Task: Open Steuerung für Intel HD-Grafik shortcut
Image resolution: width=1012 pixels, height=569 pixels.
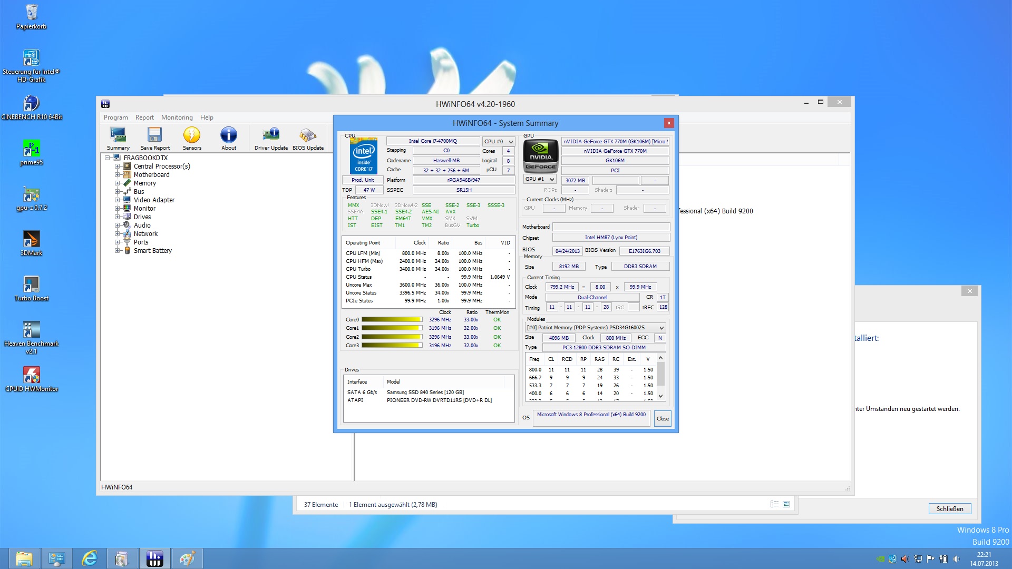Action: tap(31, 65)
